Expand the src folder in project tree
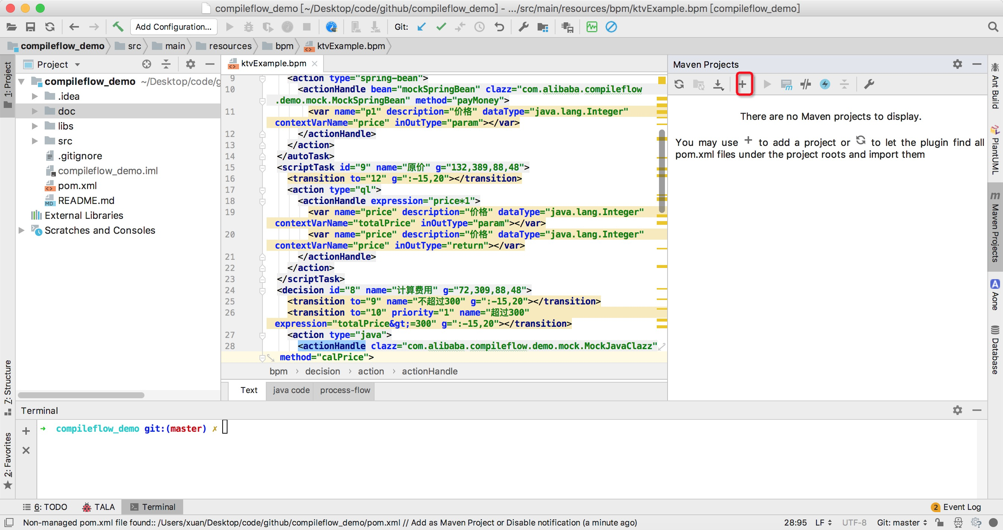The height and width of the screenshot is (530, 1003). [x=35, y=141]
